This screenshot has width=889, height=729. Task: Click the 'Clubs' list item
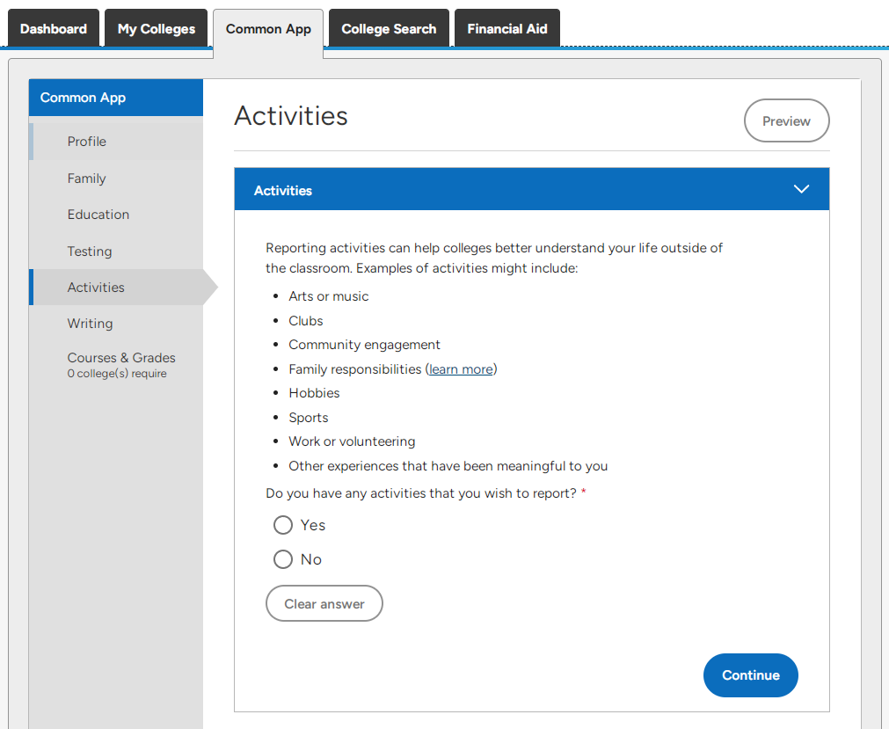[x=306, y=321]
